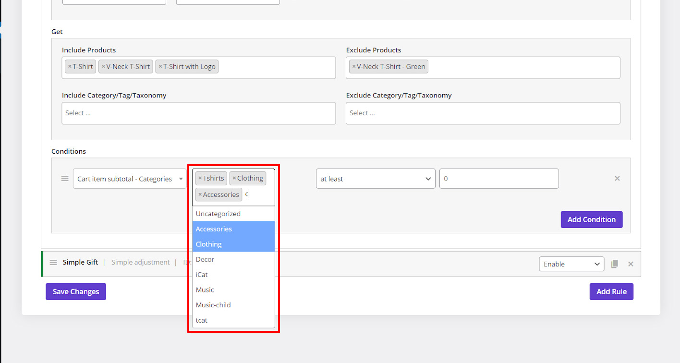Select Uncategorized from the category list

pos(218,214)
